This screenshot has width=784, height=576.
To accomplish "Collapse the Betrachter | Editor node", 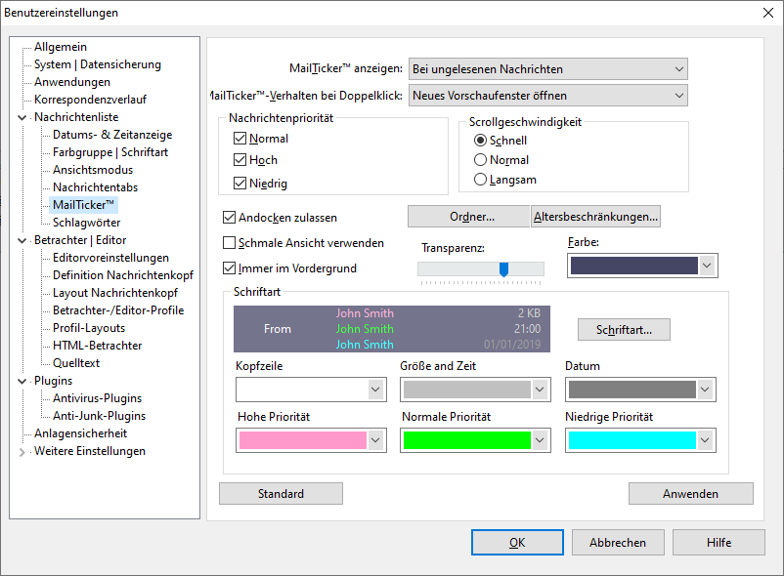I will 22,240.
